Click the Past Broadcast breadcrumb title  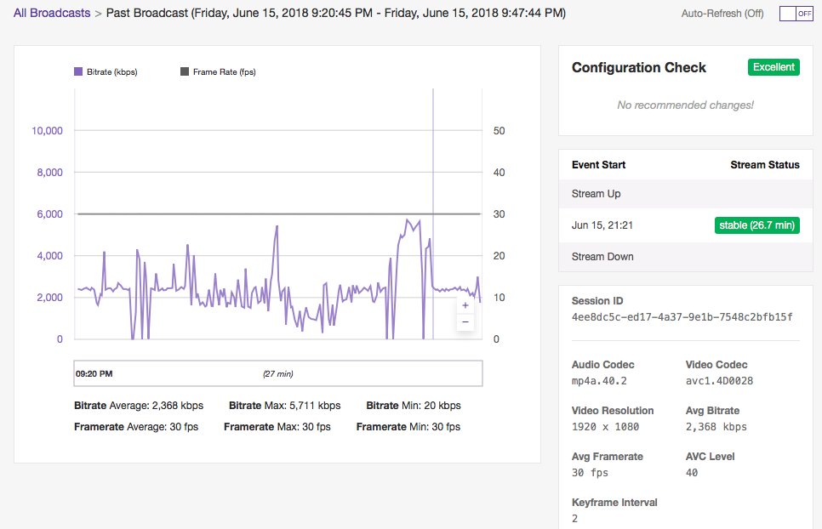pyautogui.click(x=335, y=14)
